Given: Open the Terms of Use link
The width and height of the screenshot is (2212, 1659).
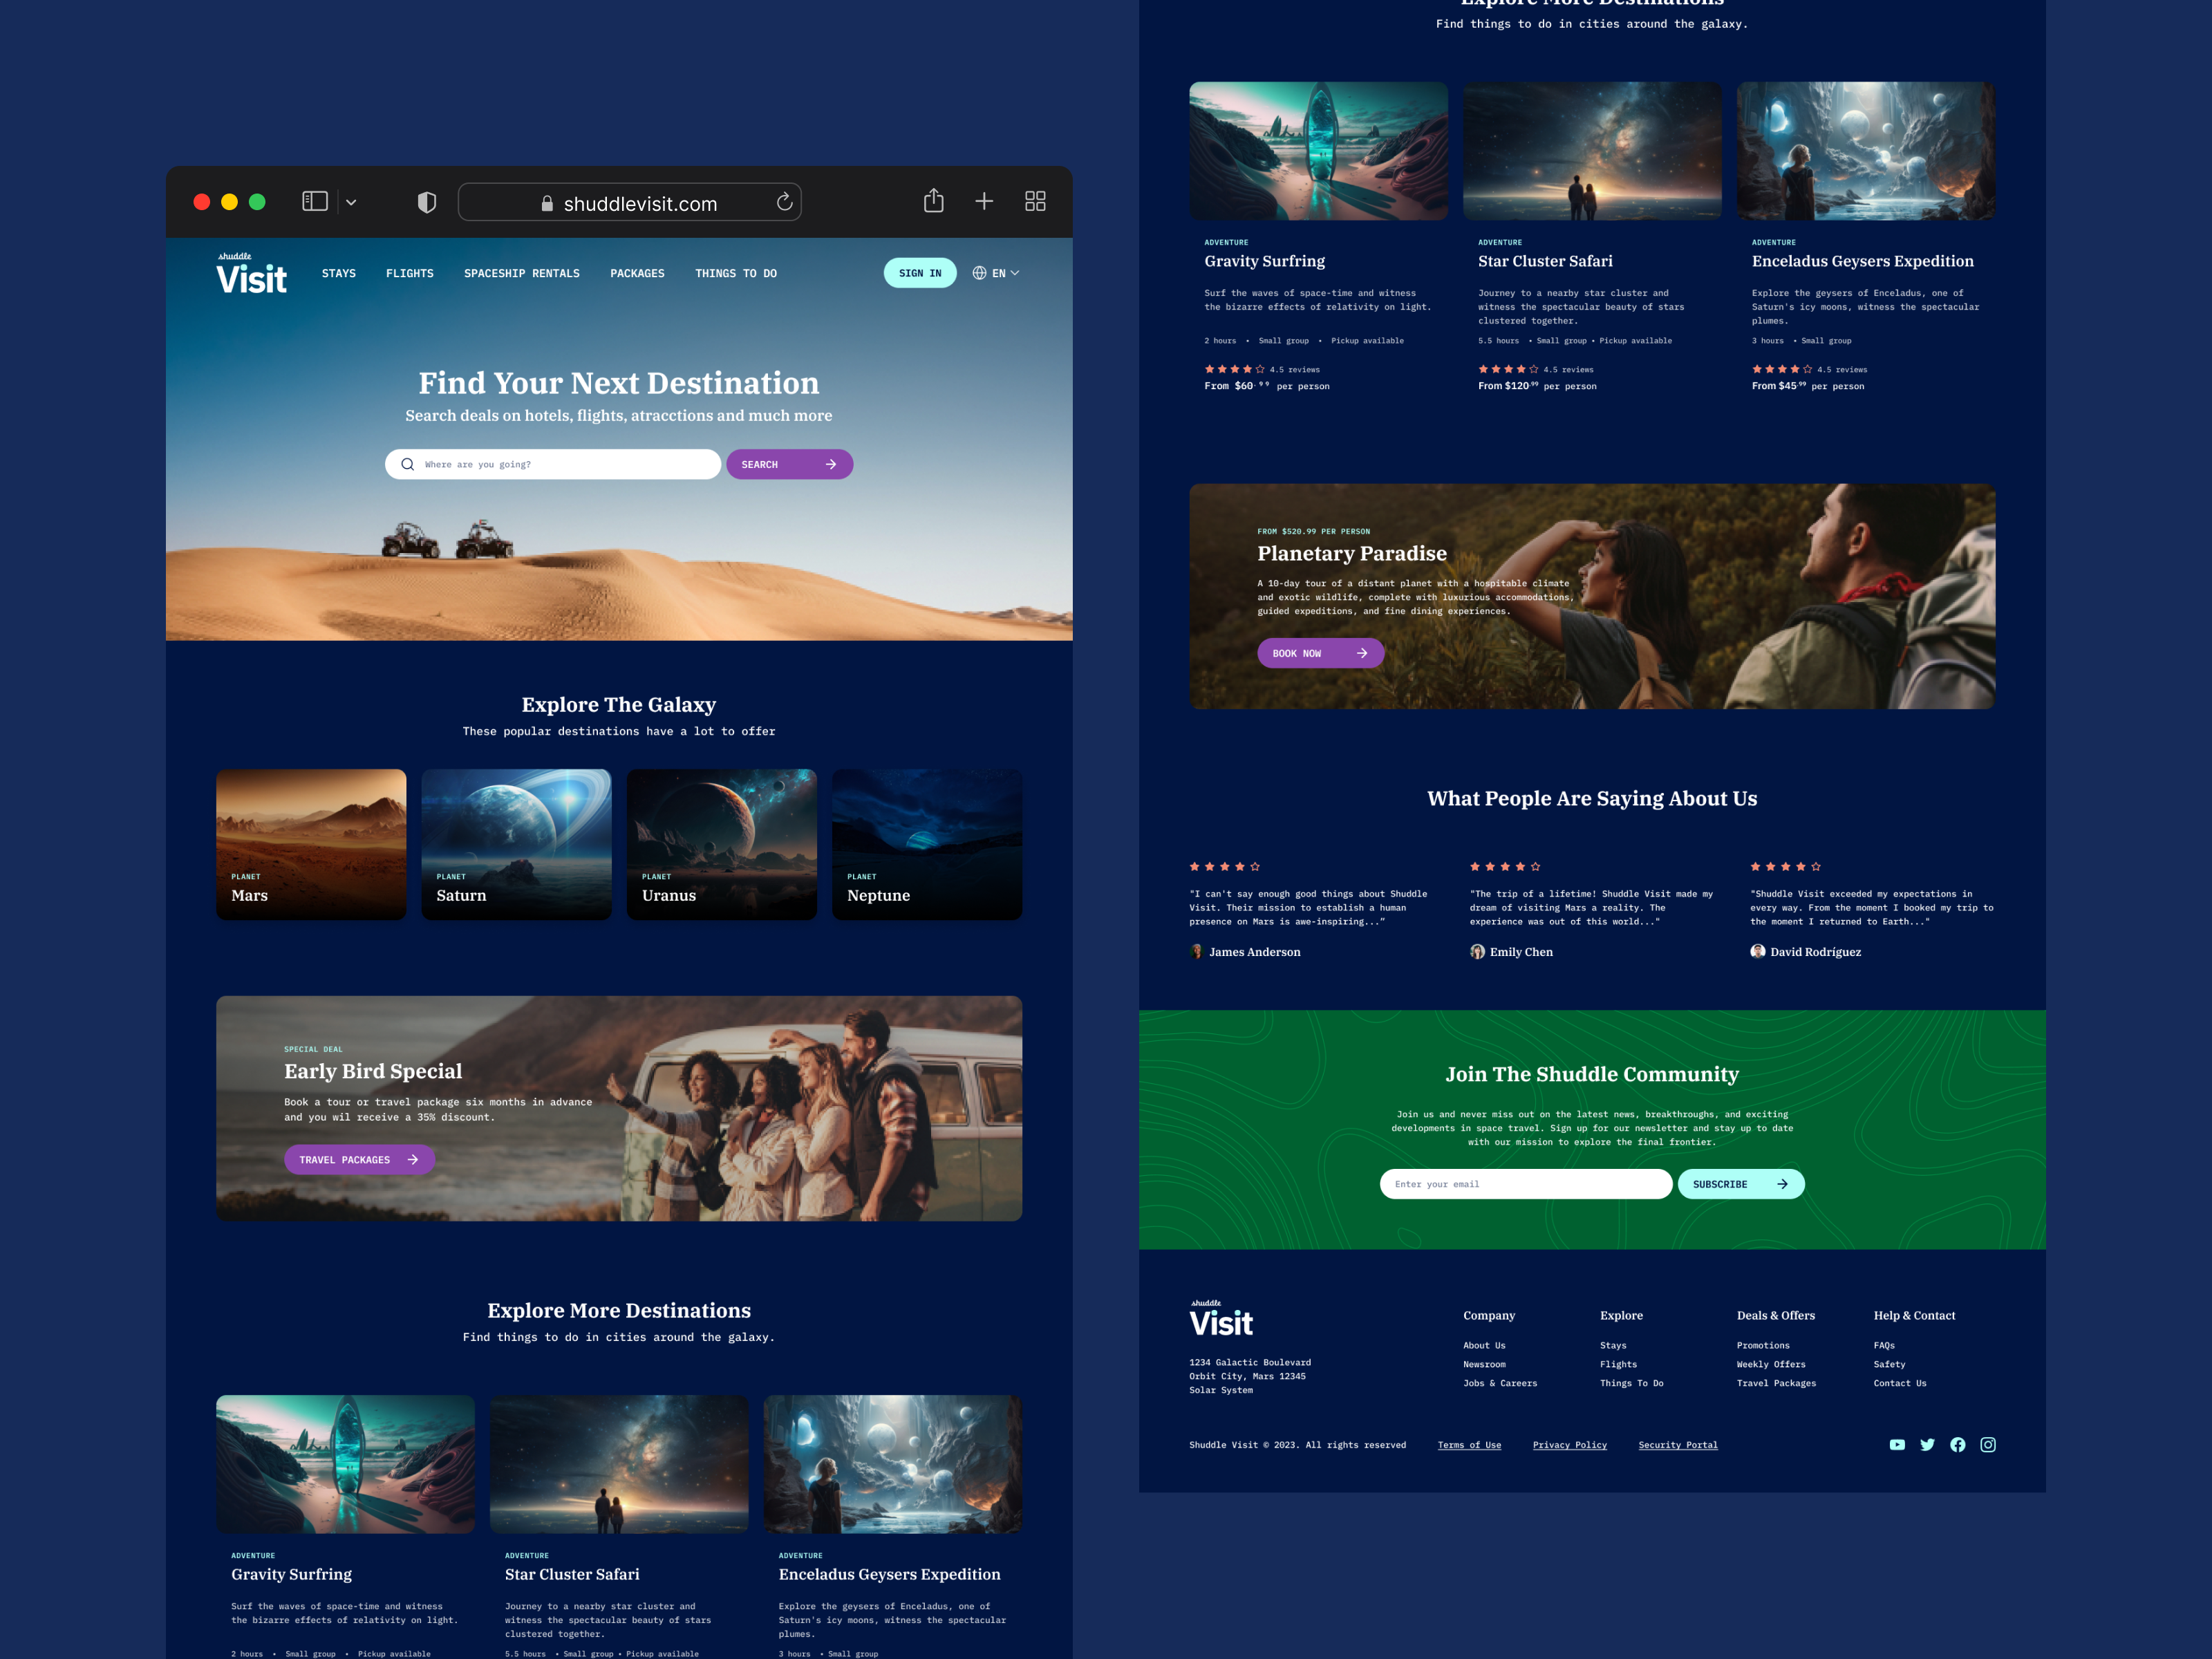Looking at the screenshot, I should click(x=1469, y=1444).
